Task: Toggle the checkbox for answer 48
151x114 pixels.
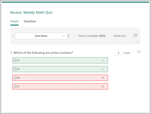Action: click(15, 78)
